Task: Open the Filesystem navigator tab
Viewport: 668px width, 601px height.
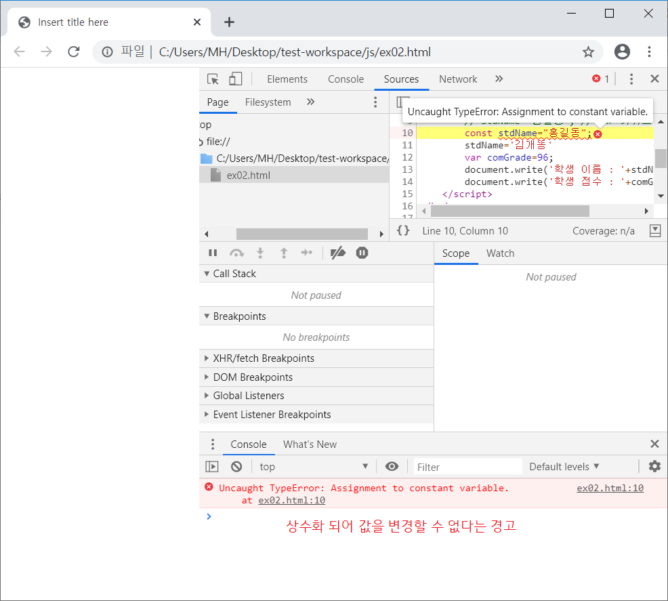Action: 268,102
